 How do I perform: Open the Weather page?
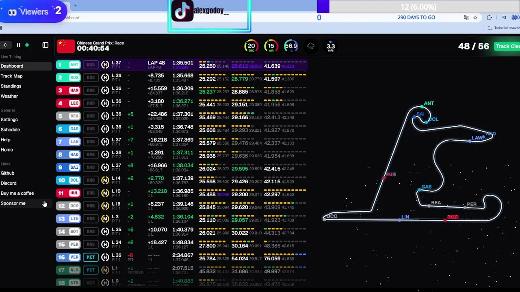tap(9, 96)
